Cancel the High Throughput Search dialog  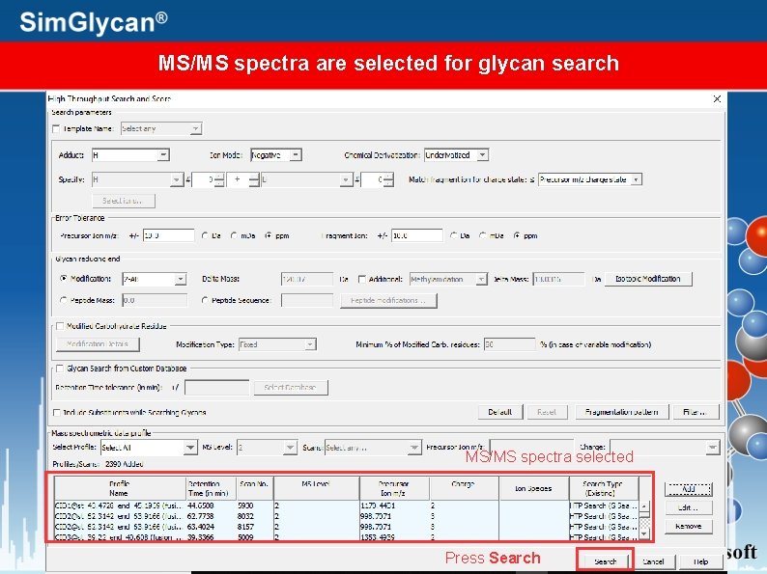point(653,561)
